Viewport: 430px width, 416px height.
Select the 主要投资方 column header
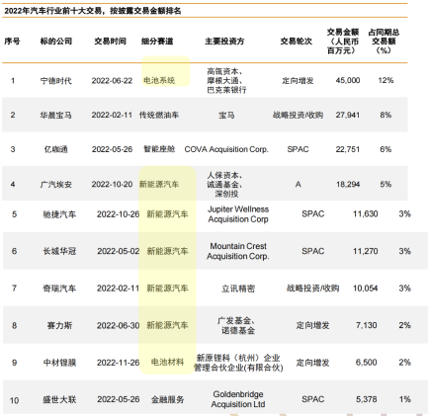pyautogui.click(x=224, y=42)
